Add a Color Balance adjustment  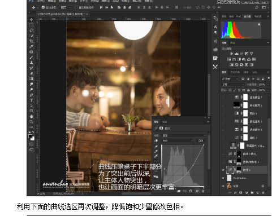(234, 59)
